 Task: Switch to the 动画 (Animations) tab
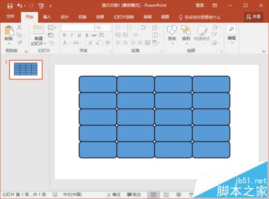pos(100,17)
